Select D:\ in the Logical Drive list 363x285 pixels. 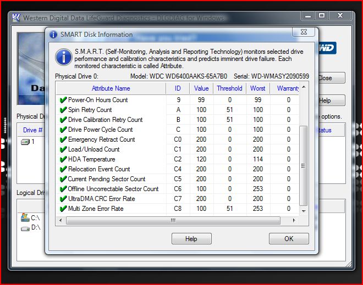tap(36, 227)
